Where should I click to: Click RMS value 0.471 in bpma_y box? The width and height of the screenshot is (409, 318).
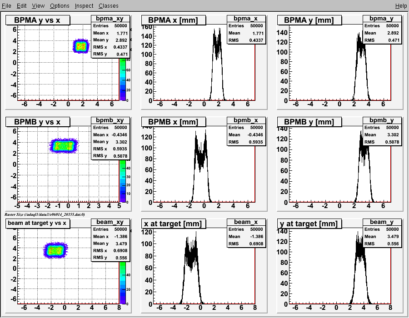click(x=394, y=40)
